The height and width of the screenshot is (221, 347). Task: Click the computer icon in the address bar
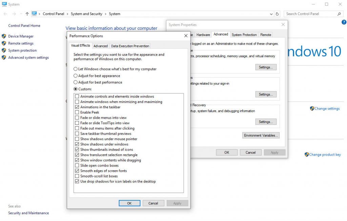(35, 14)
